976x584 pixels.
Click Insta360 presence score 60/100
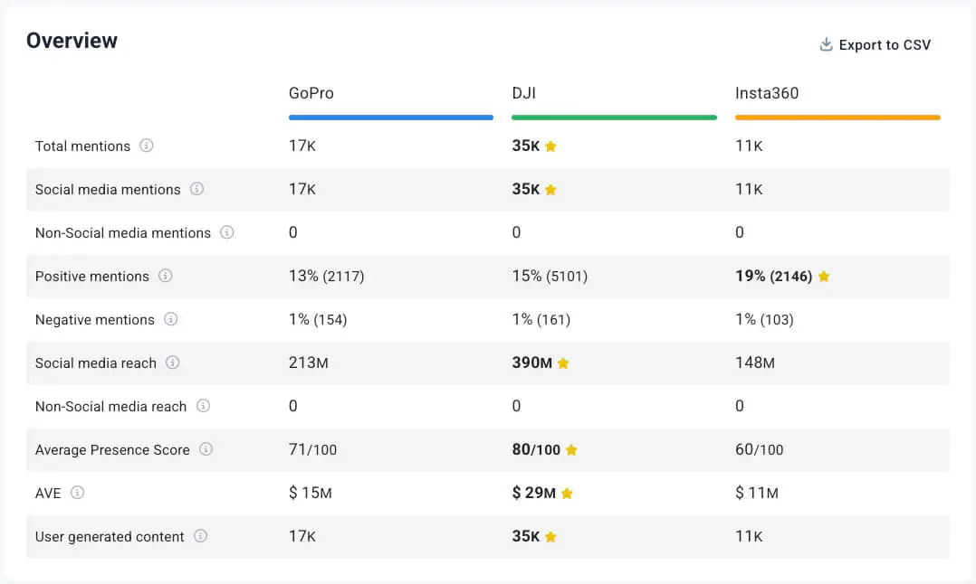pyautogui.click(x=760, y=450)
